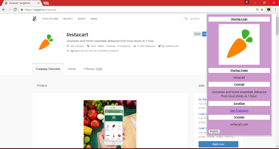This screenshot has width=279, height=149.
Task: Select the Instacart | AngelList browser tab
Action: (22, 3)
